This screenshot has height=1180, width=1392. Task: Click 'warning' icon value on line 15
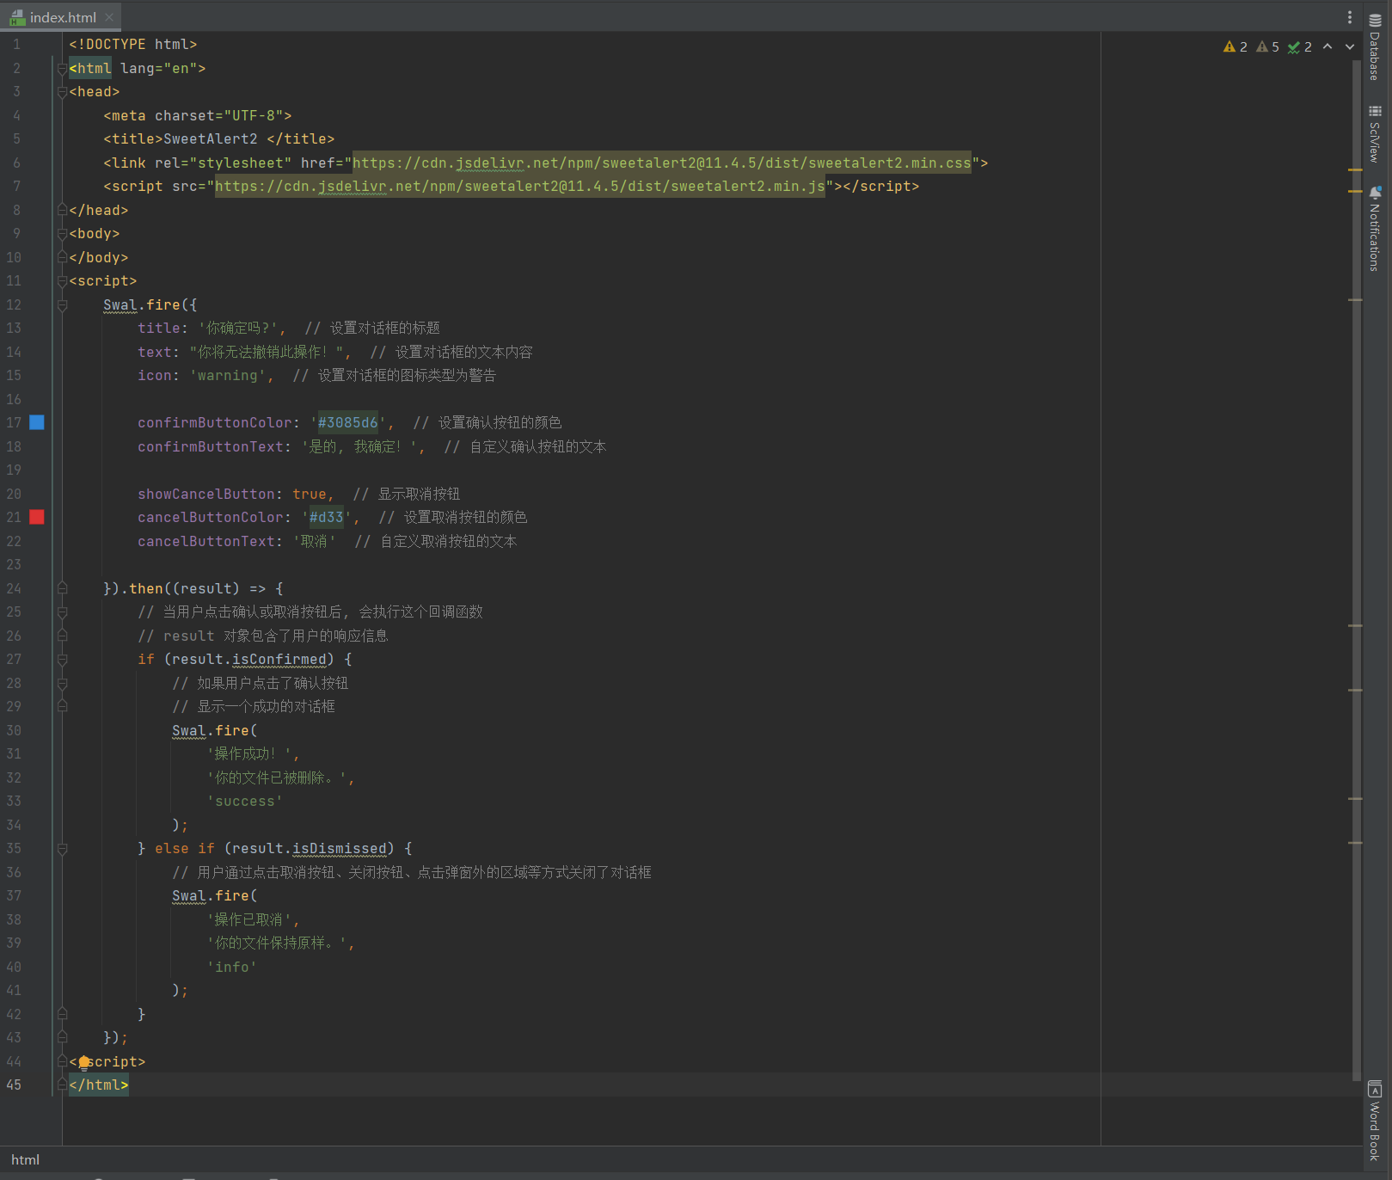(x=228, y=375)
